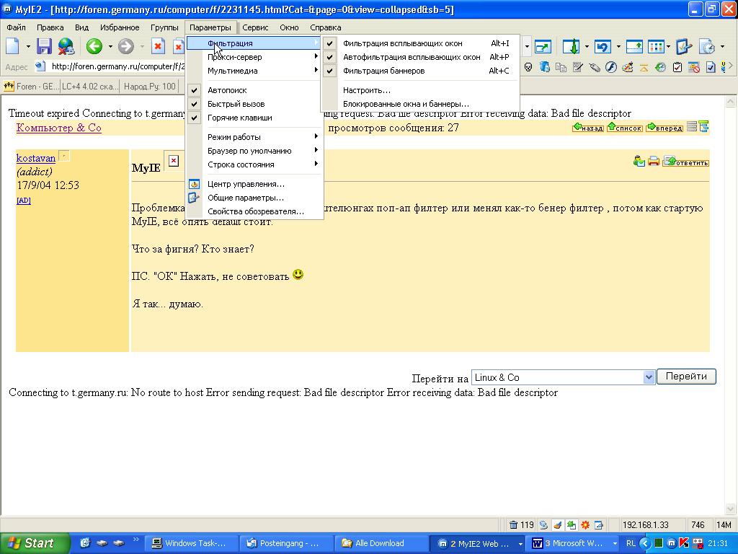Open Общие параметры... from the menu
Viewport: 738px width, 554px height.
click(x=254, y=198)
